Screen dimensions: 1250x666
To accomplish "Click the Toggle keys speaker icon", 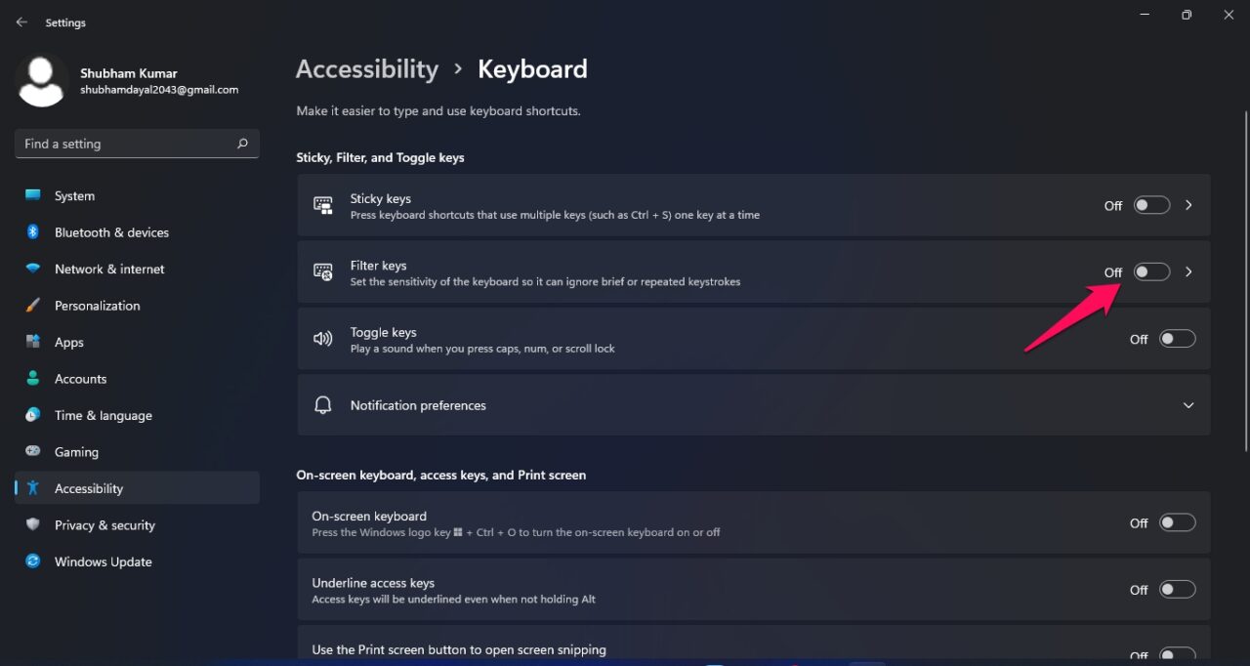I will pyautogui.click(x=322, y=338).
